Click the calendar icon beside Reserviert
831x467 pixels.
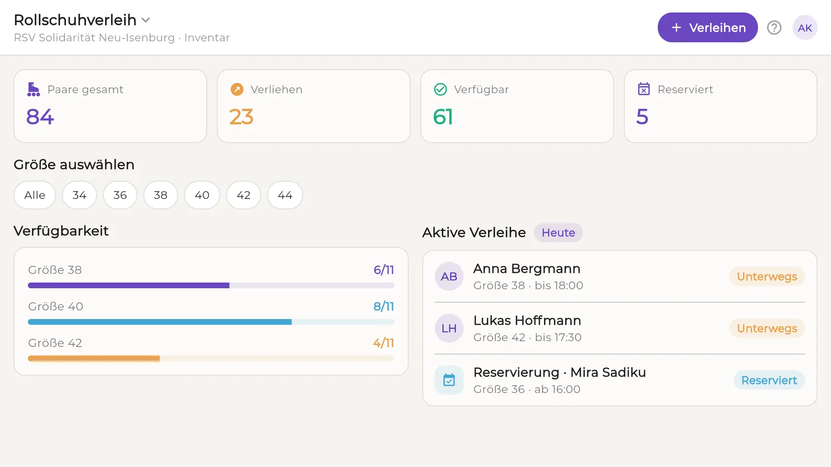point(643,89)
